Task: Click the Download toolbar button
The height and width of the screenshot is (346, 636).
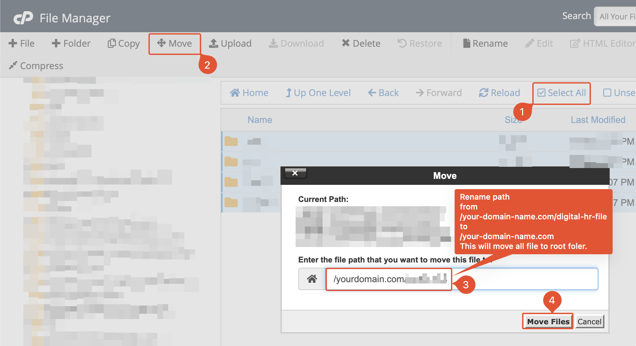Action: click(x=296, y=43)
